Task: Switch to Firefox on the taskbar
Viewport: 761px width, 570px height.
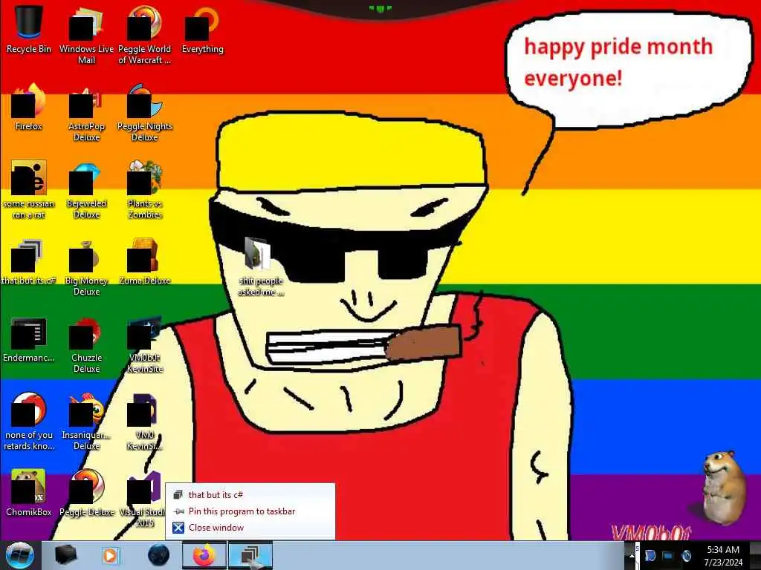Action: (x=204, y=555)
